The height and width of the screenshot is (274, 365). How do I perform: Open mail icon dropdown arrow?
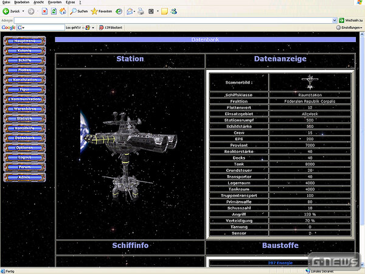click(x=134, y=11)
